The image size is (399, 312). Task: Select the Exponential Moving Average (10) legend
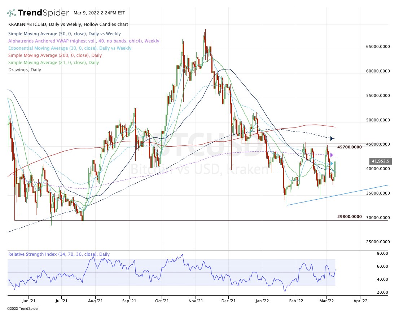[70, 48]
